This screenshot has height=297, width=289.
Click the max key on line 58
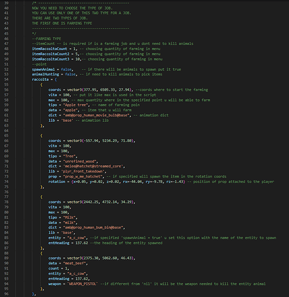point(52,100)
